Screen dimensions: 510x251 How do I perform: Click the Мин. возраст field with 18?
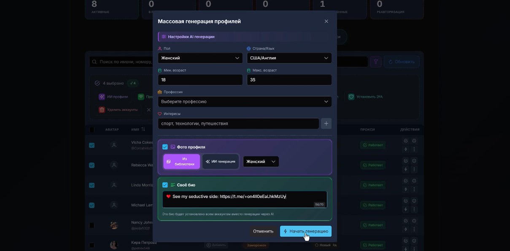pyautogui.click(x=200, y=80)
